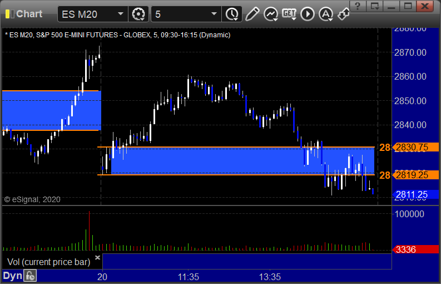The image size is (441, 284).
Task: Toggle the lock icon beside Dyn
Action: tap(30, 276)
